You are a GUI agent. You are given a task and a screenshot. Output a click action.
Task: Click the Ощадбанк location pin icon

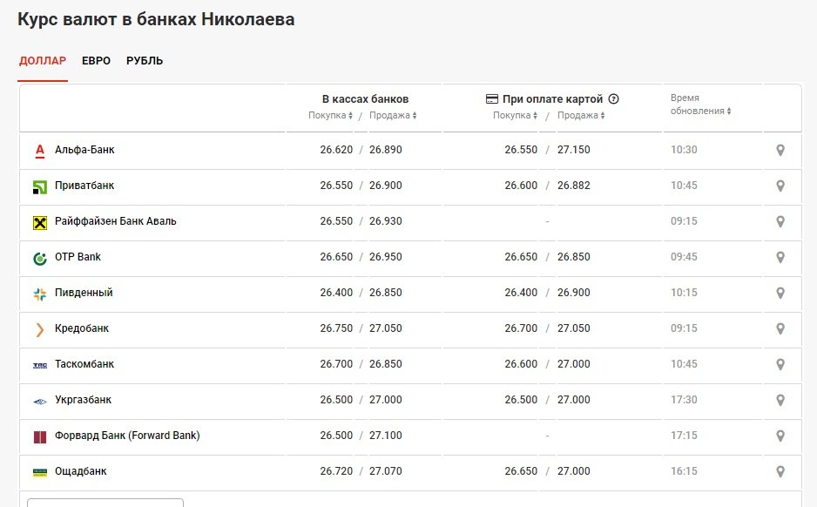click(780, 471)
